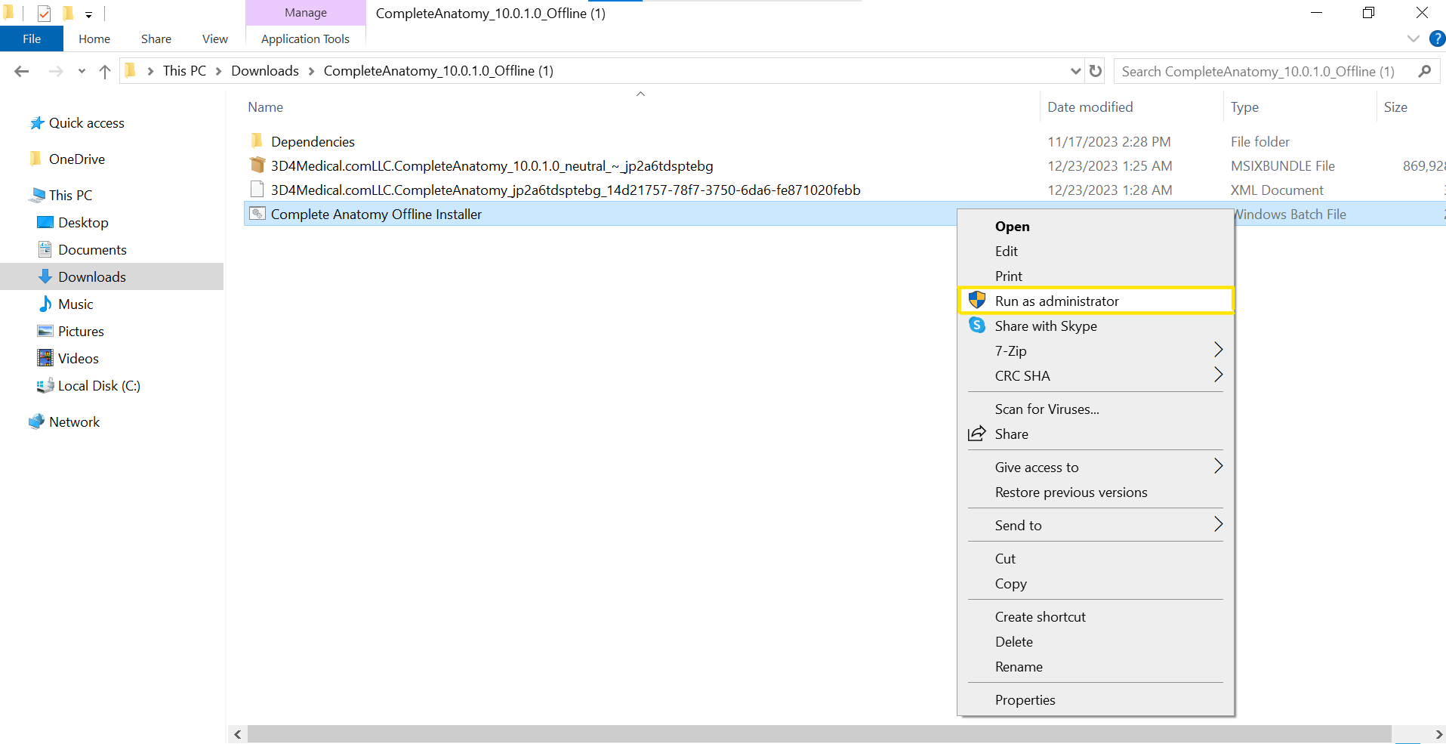Select the MSIXBUNDLE package file icon
1446x744 pixels.
point(257,165)
